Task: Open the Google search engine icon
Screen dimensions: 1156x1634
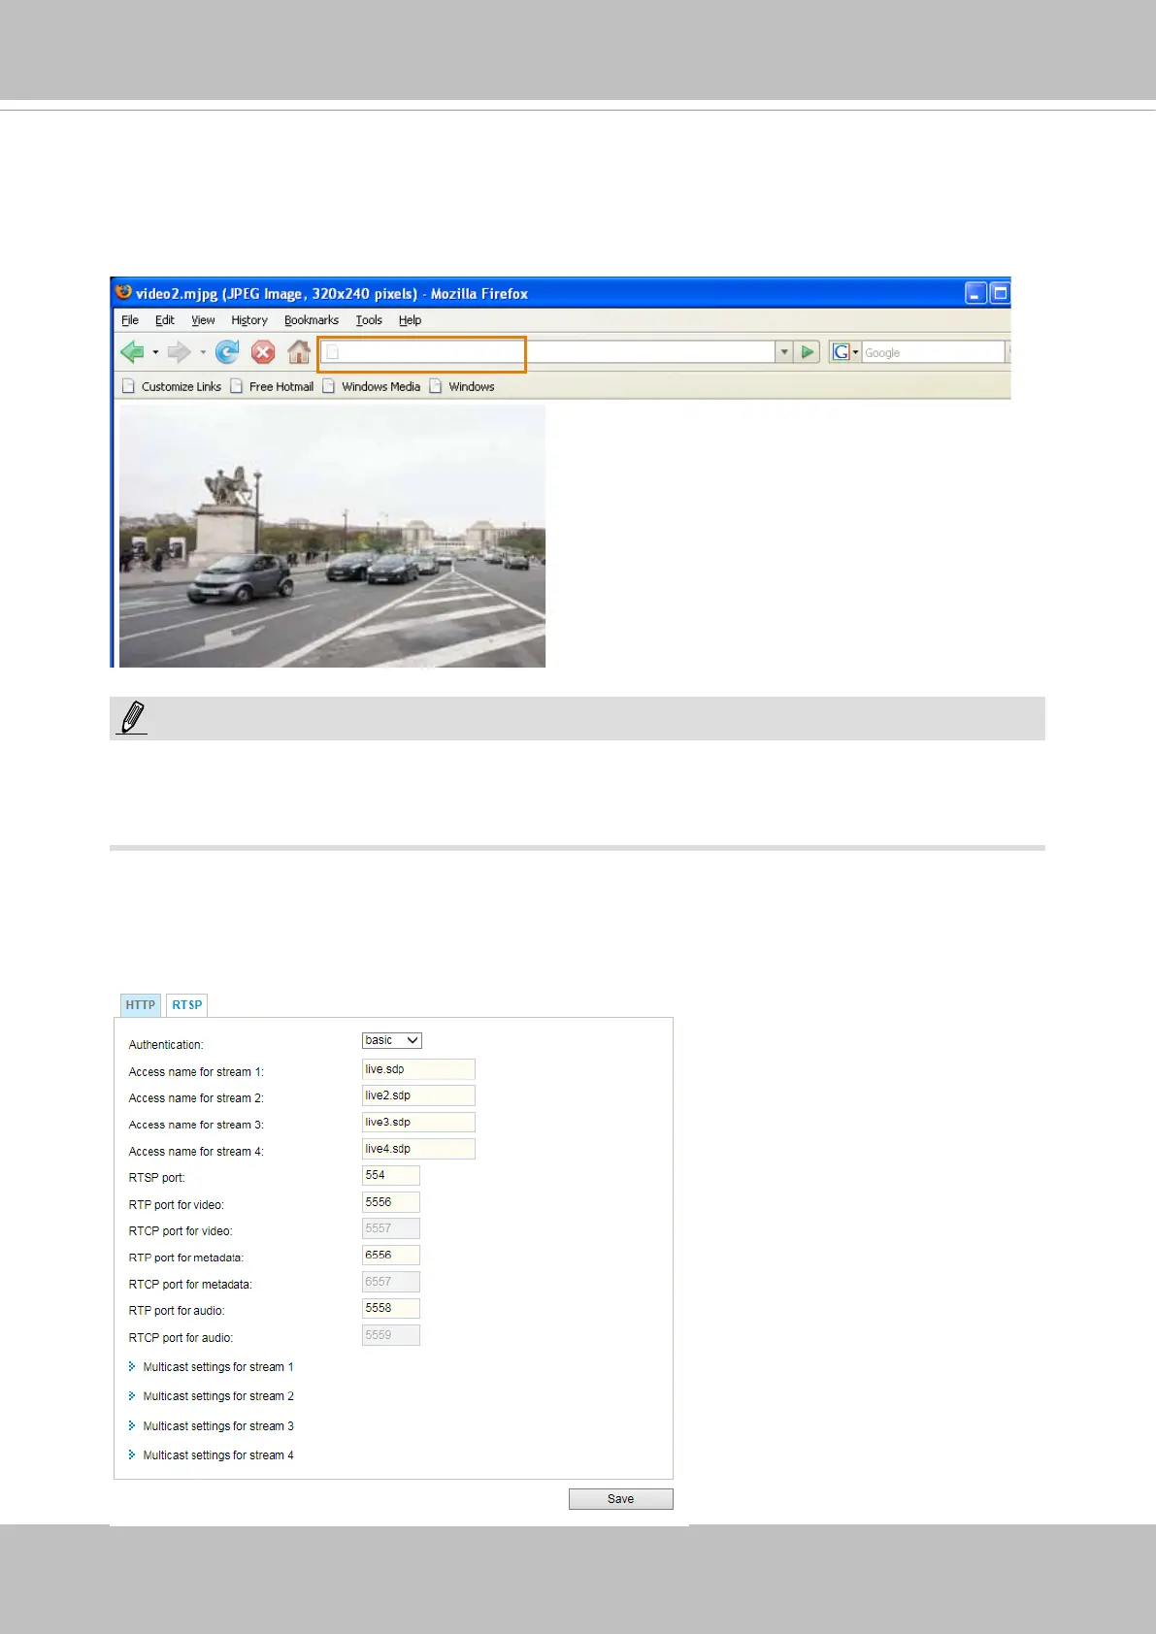Action: [x=842, y=352]
